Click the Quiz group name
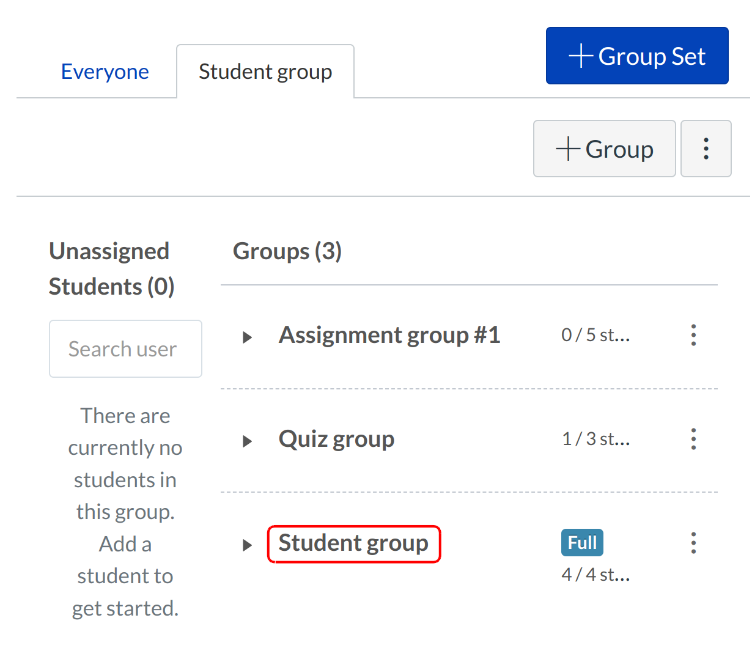This screenshot has height=648, width=752. pos(336,439)
